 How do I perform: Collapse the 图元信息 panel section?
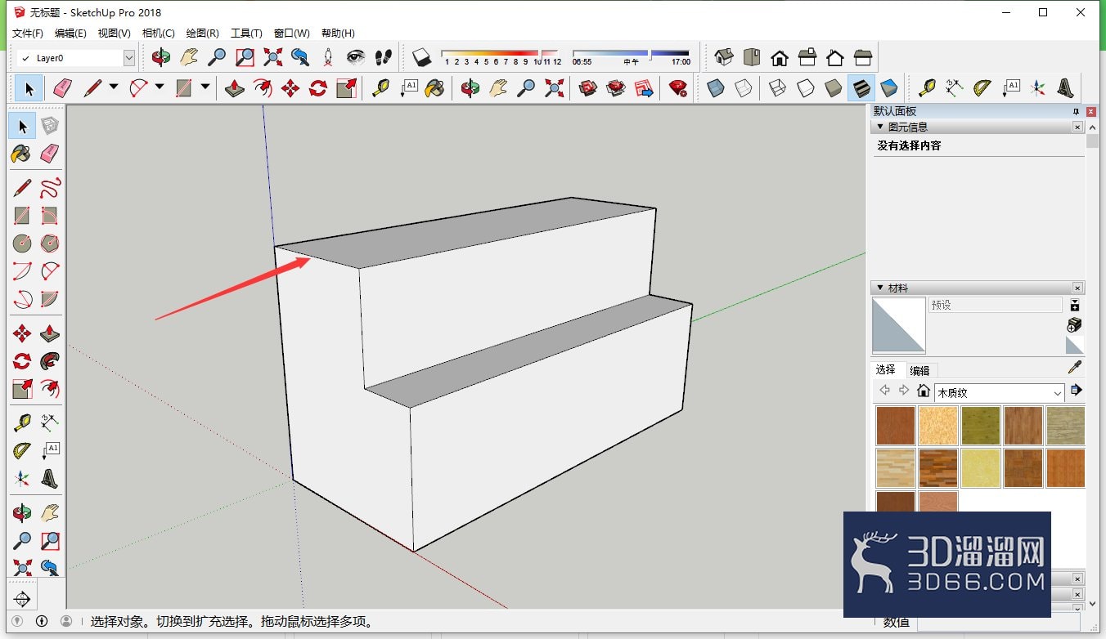pos(880,127)
